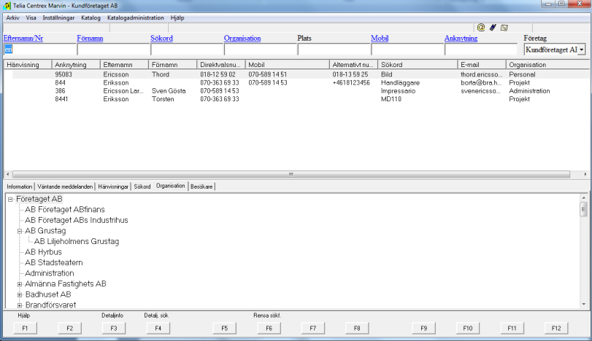This screenshot has width=592, height=341.
Task: Click the mobile phone status icon
Action: [x=493, y=27]
